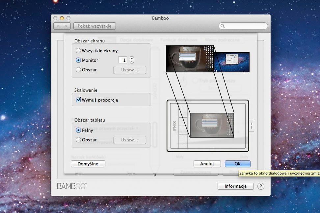
Task: Select the Wszystkie ekrany radio button
Action: pyautogui.click(x=78, y=51)
